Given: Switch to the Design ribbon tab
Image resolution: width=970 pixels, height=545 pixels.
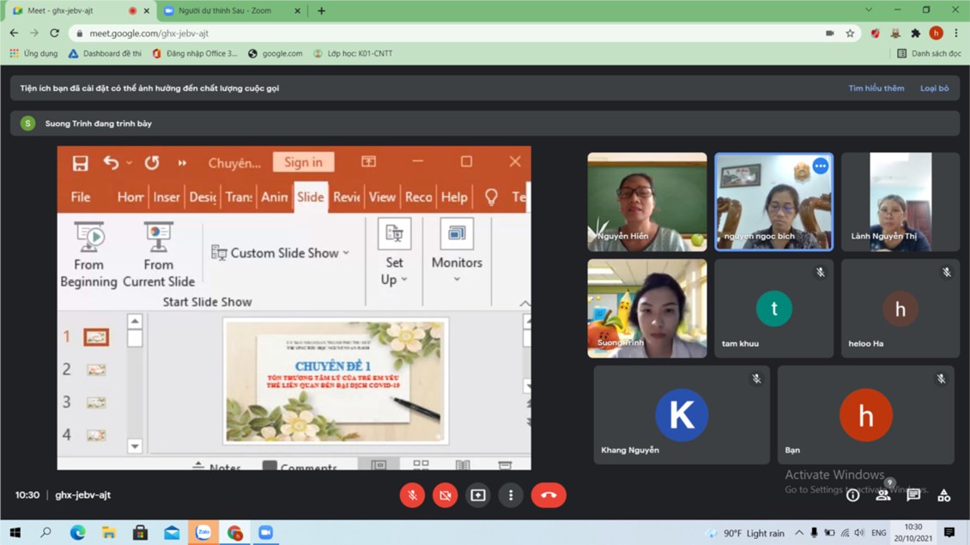Looking at the screenshot, I should (x=203, y=197).
